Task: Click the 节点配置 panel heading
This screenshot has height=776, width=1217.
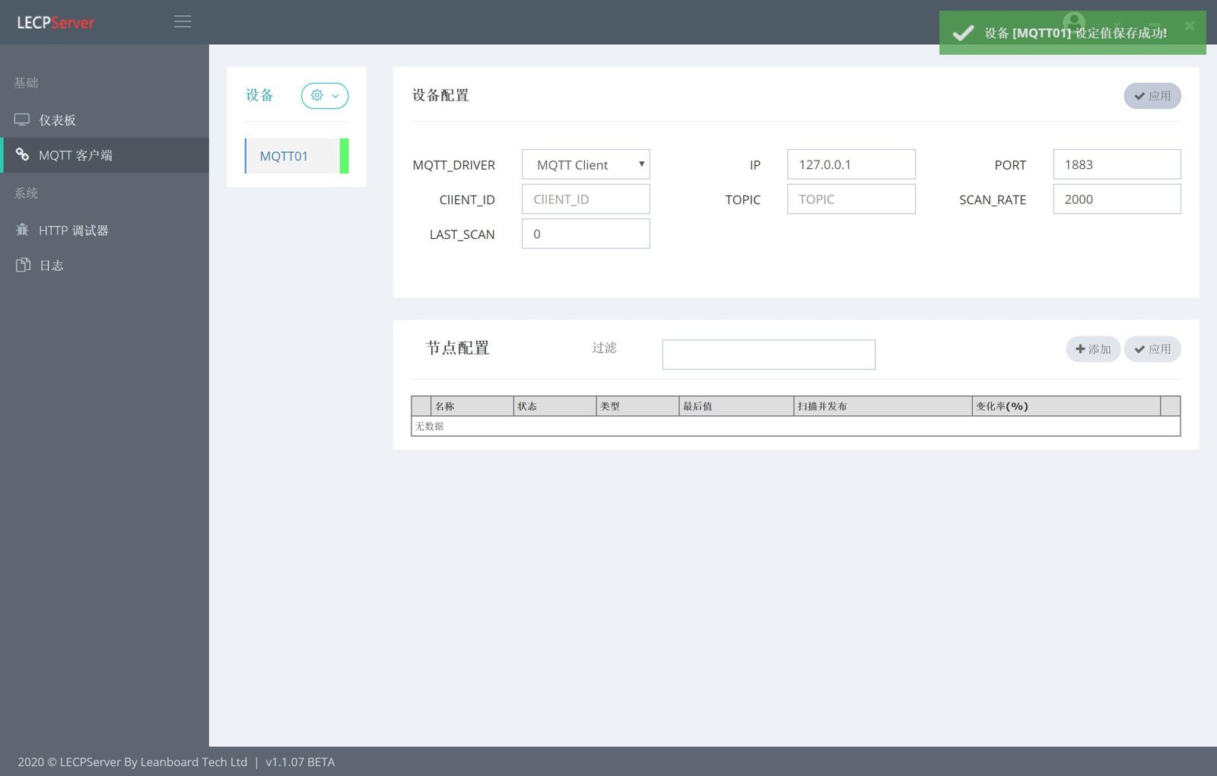Action: (x=457, y=348)
